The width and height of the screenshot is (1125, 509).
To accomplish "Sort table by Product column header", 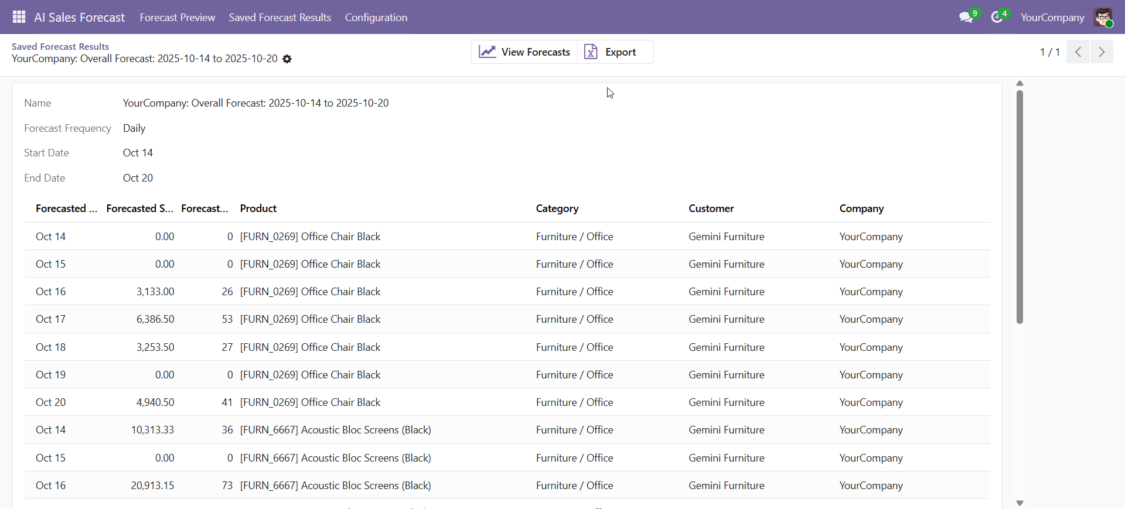I will 258,209.
